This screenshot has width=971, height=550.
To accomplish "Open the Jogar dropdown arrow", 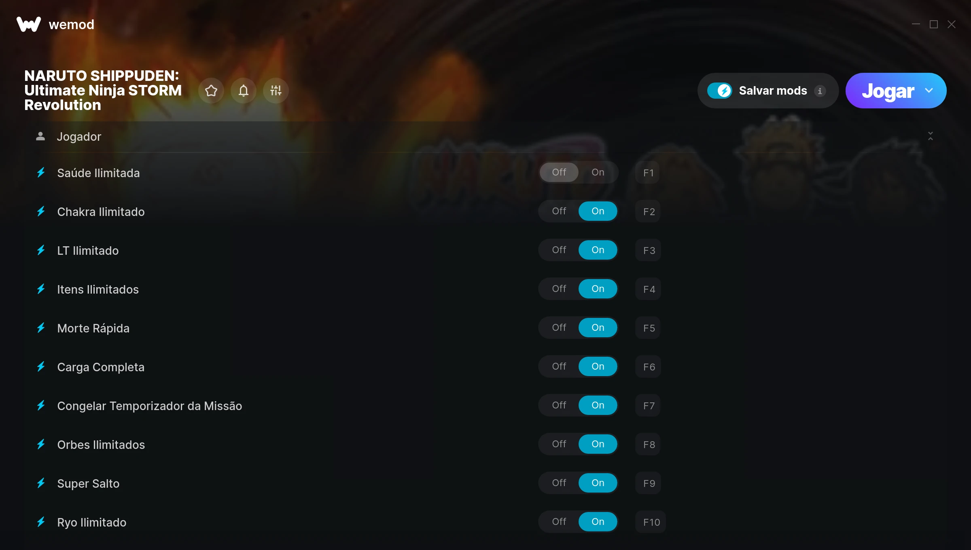I will [929, 91].
